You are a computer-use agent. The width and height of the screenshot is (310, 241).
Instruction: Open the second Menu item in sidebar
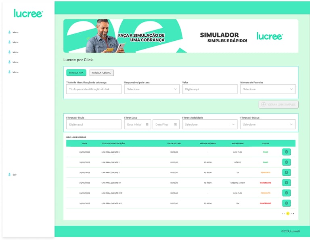13,42
